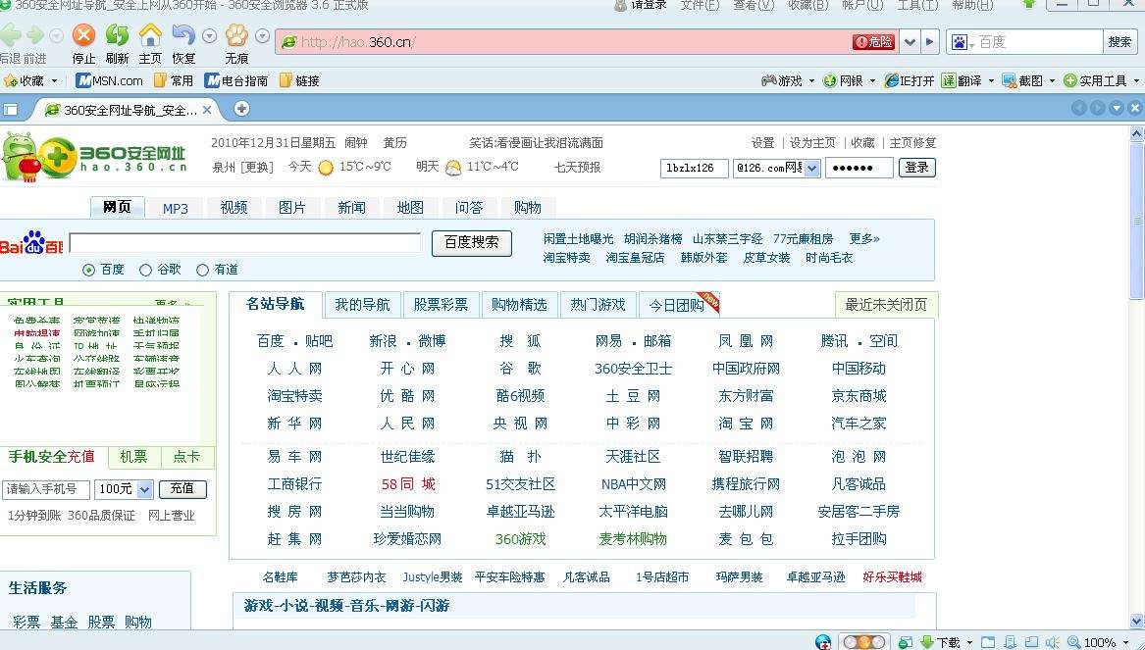Click the email username field lbzlx126
Image resolution: width=1145 pixels, height=650 pixels.
(x=695, y=168)
